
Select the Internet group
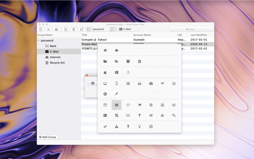pos(59,57)
